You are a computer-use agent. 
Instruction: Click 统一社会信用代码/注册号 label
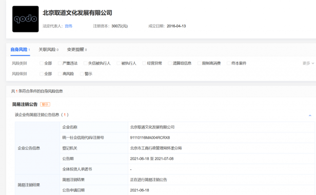83,138
